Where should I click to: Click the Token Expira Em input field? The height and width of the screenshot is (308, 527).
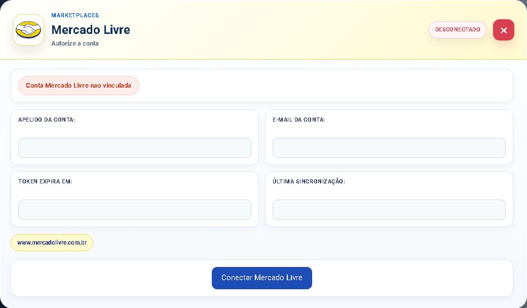click(x=134, y=210)
